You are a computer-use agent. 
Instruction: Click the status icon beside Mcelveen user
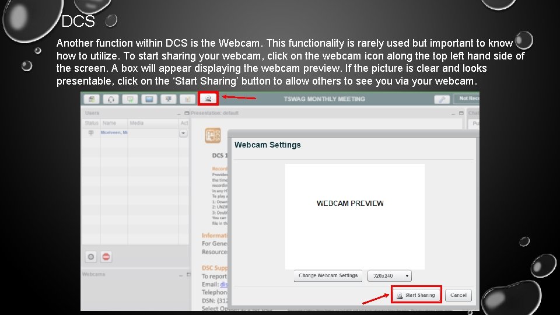pyautogui.click(x=91, y=133)
